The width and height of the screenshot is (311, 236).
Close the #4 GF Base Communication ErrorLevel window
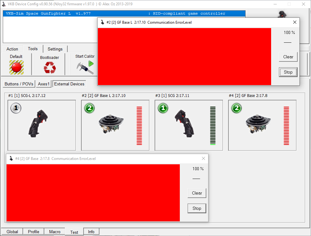point(203,158)
